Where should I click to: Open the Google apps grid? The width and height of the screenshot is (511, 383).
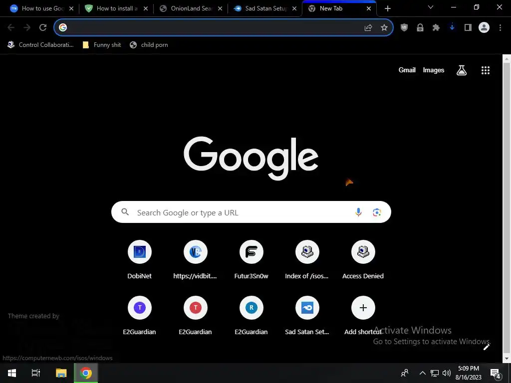[486, 70]
